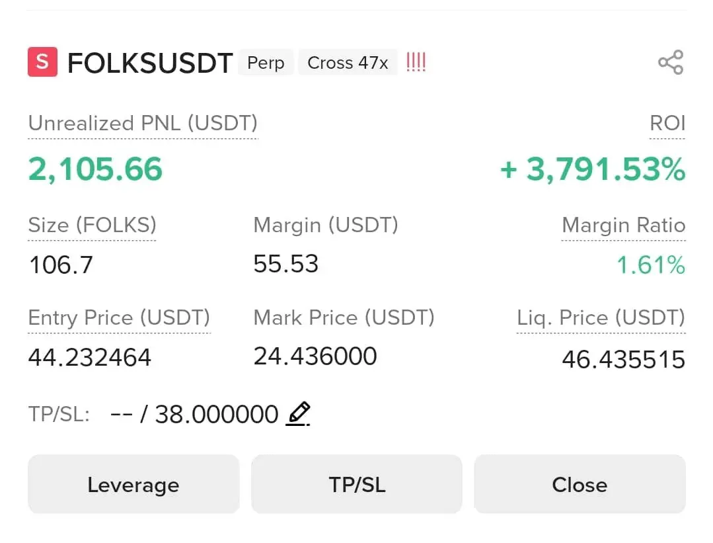Tap the Margin Ratio label

tap(623, 226)
